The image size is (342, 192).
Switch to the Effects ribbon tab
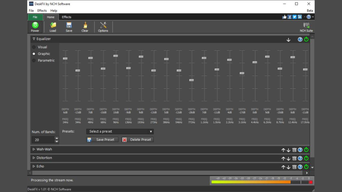[67, 17]
